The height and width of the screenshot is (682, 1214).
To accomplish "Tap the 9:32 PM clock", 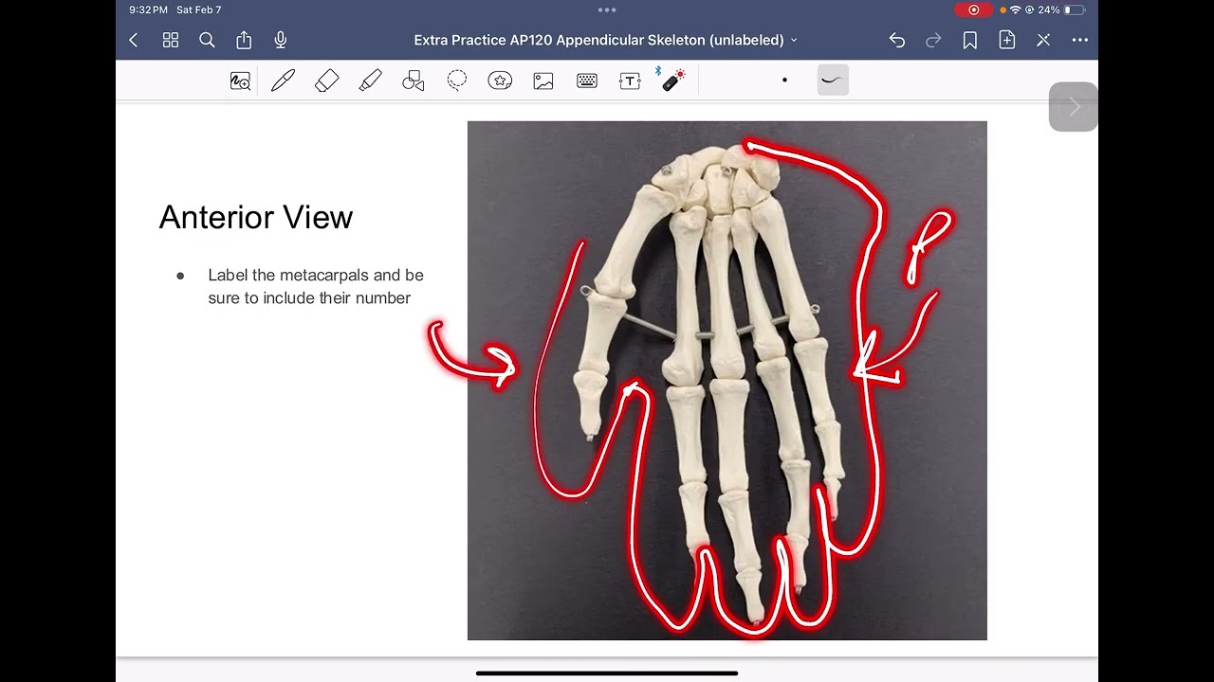I will [149, 9].
